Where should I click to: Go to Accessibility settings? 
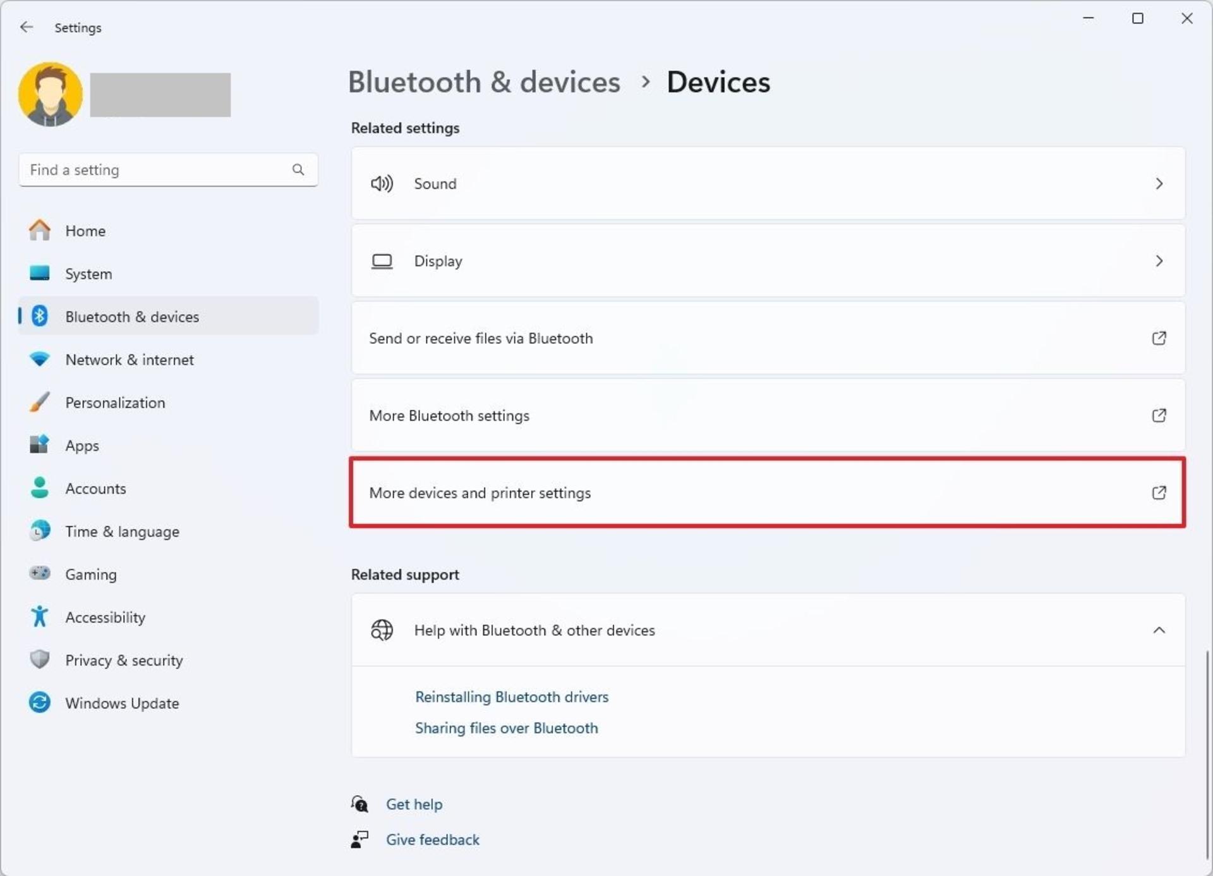pyautogui.click(x=168, y=617)
